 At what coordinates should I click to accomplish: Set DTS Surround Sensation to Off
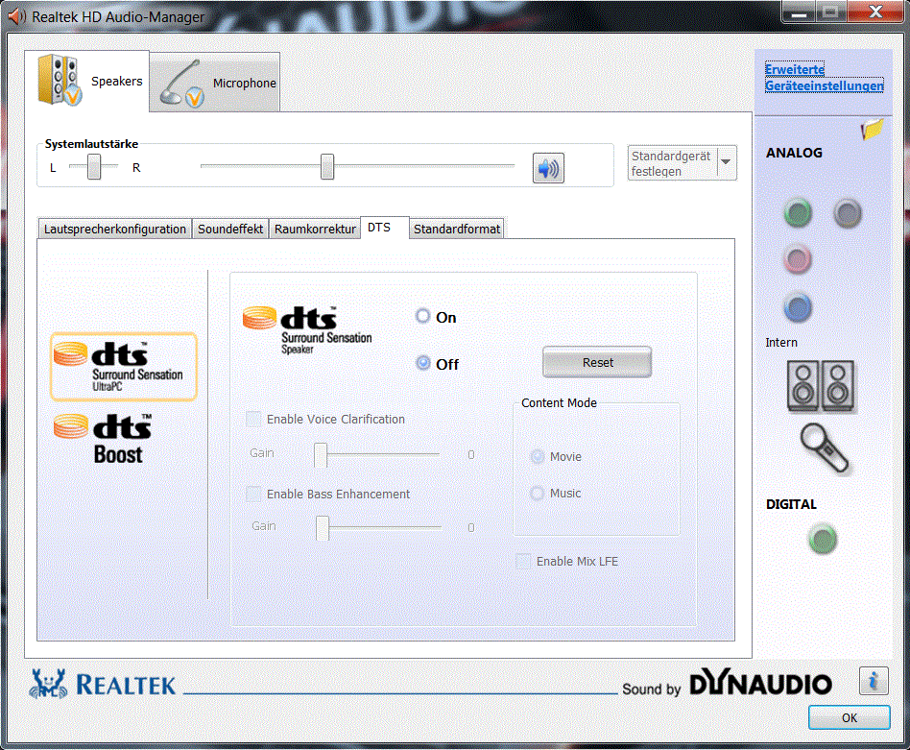coord(423,363)
